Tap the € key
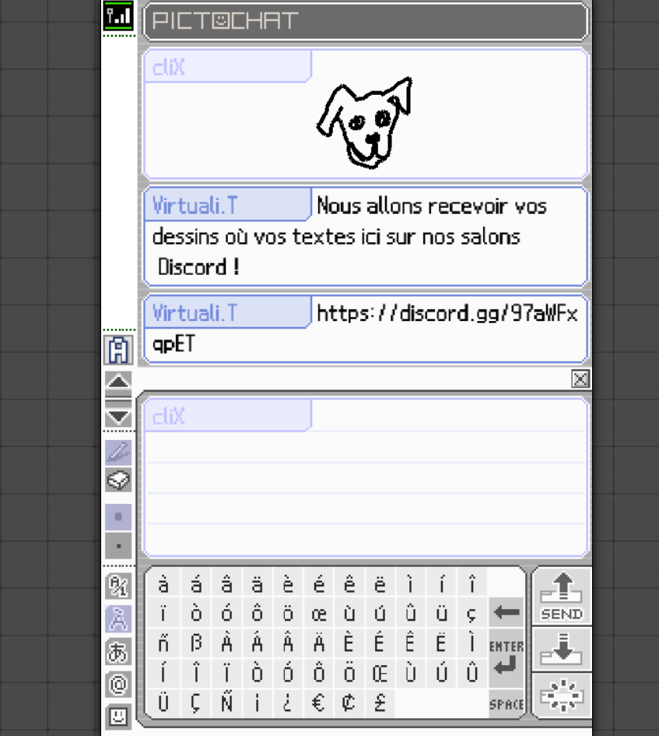Image resolution: width=659 pixels, height=736 pixels. tap(318, 703)
